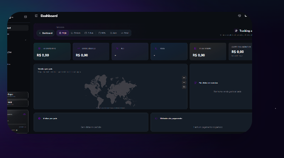Click the ROAS card icon
The height and width of the screenshot is (158, 284).
tap(156, 48)
